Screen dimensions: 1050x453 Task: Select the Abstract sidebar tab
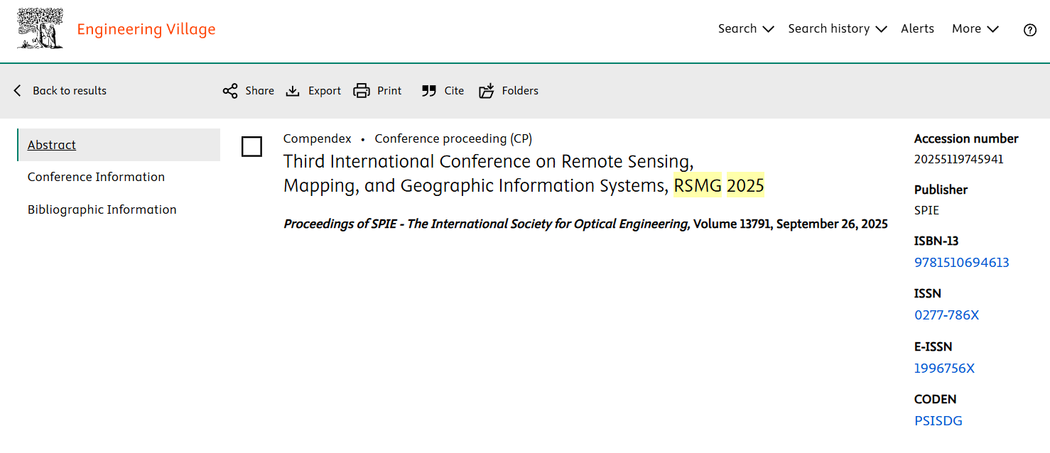pos(52,145)
